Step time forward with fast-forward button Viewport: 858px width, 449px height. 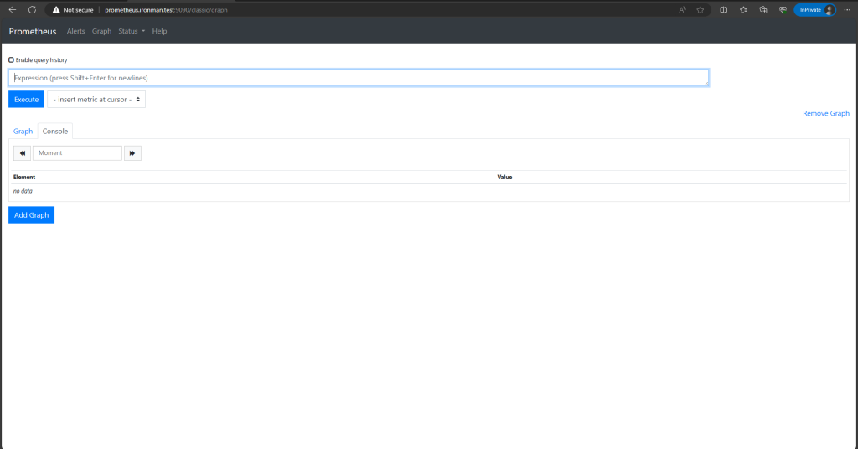[132, 153]
